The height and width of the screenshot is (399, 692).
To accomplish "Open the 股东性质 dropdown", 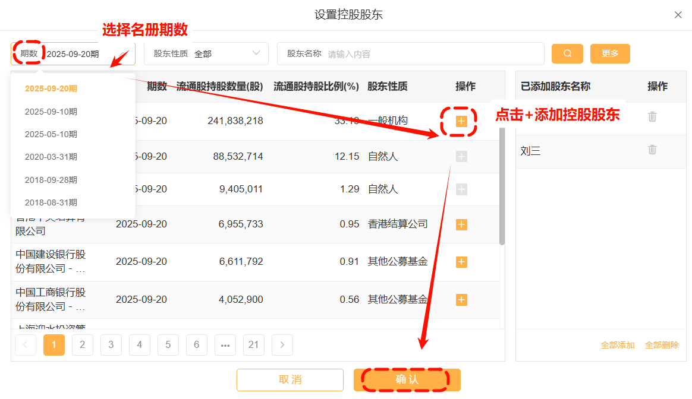I will (x=206, y=54).
